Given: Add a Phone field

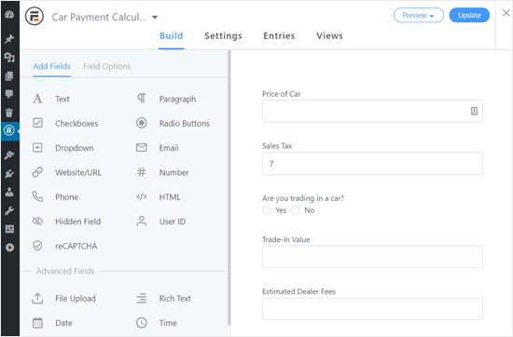Looking at the screenshot, I should coord(55,197).
